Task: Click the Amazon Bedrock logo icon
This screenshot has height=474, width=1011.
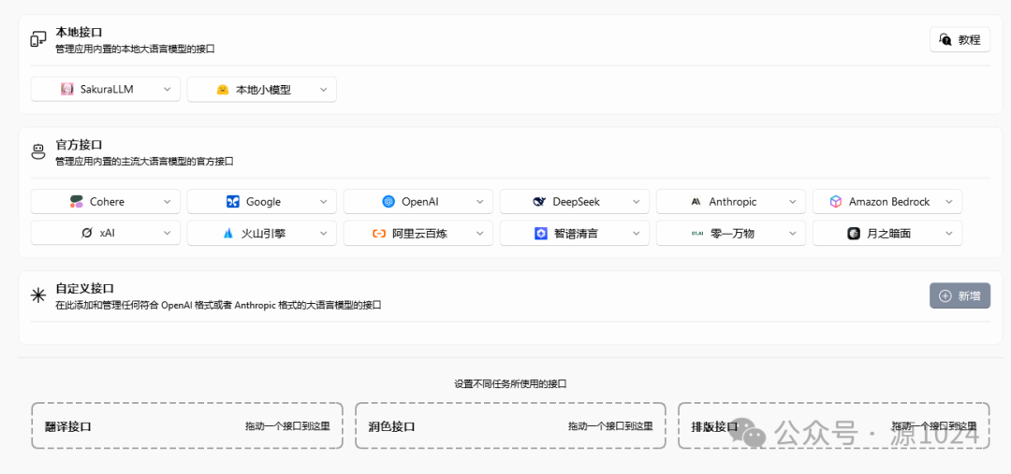Action: tap(836, 202)
